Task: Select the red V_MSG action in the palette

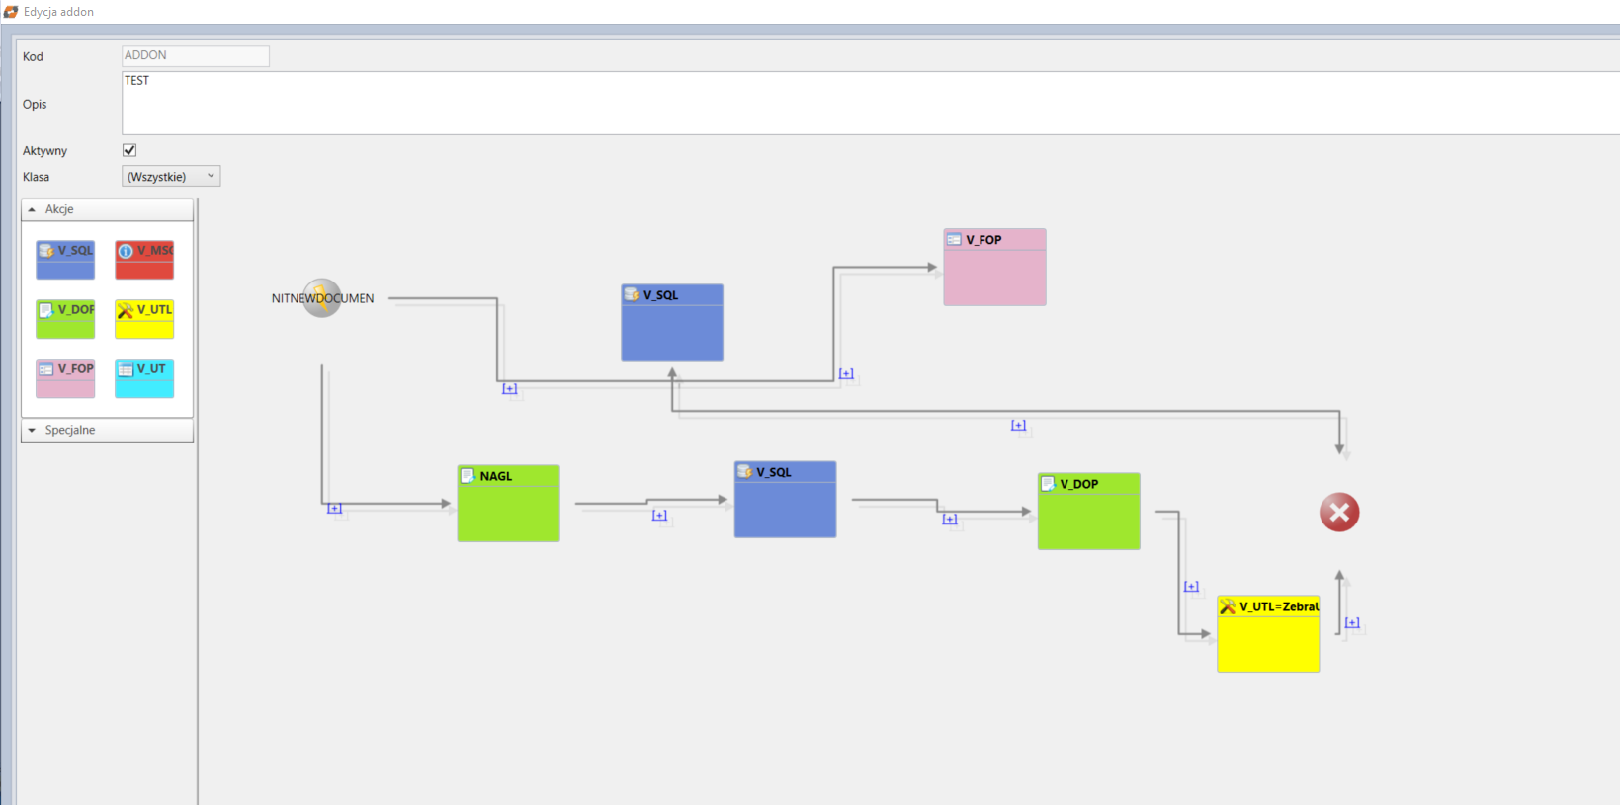Action: click(144, 260)
